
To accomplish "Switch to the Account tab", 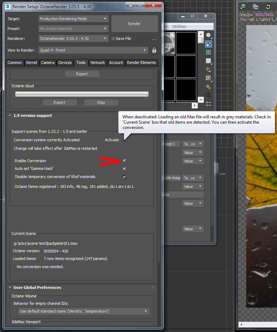I will [116, 63].
